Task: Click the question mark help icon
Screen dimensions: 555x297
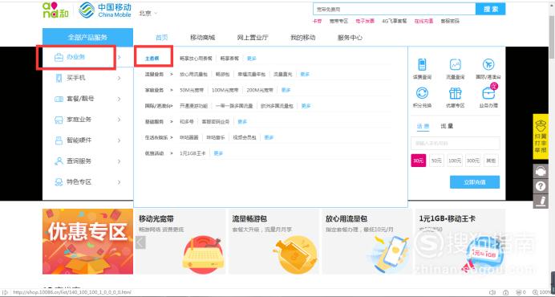Action: click(x=541, y=186)
